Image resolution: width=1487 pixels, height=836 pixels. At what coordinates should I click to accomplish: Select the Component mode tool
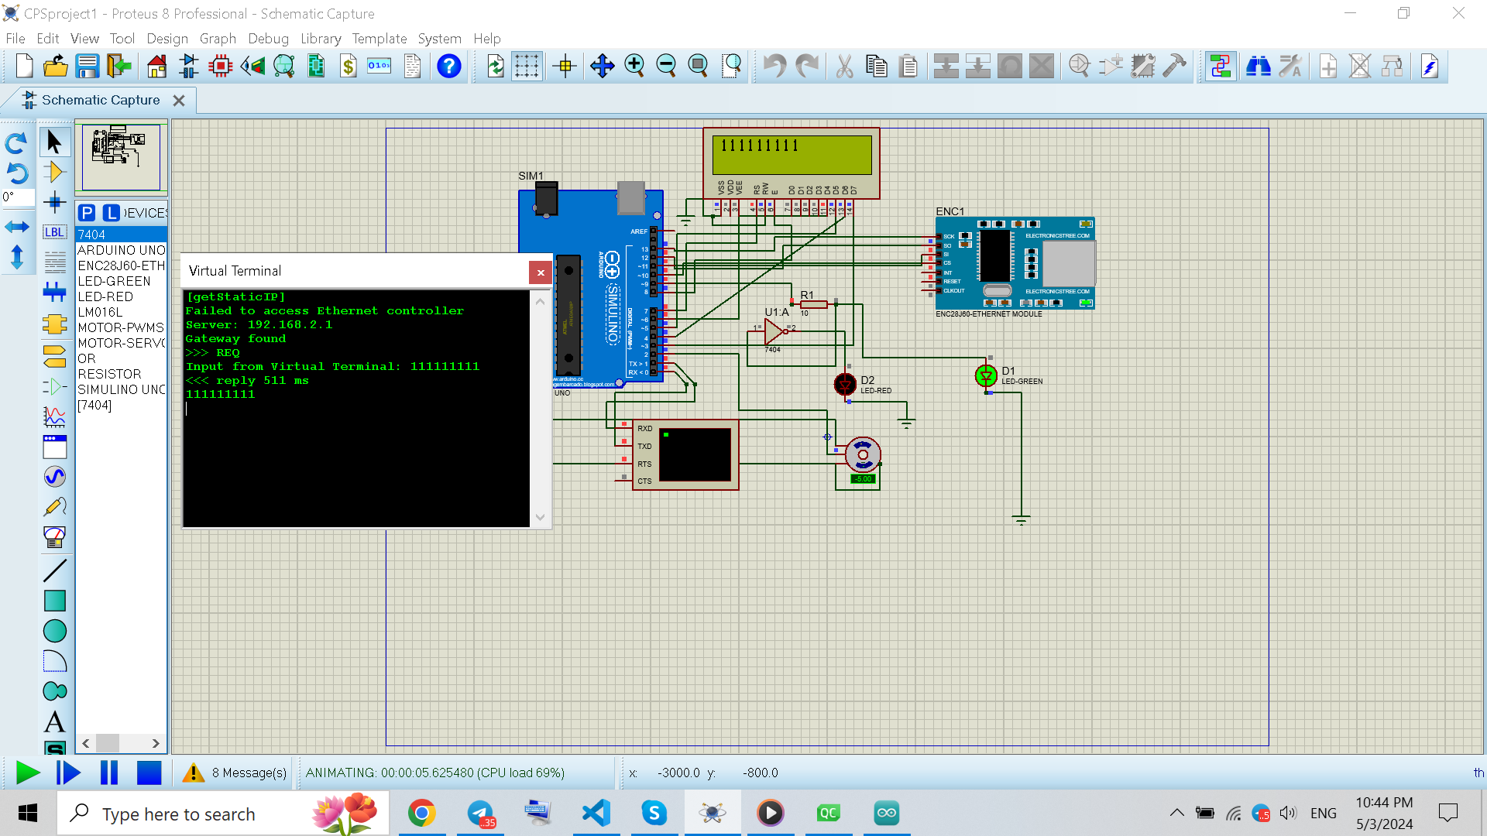click(54, 172)
